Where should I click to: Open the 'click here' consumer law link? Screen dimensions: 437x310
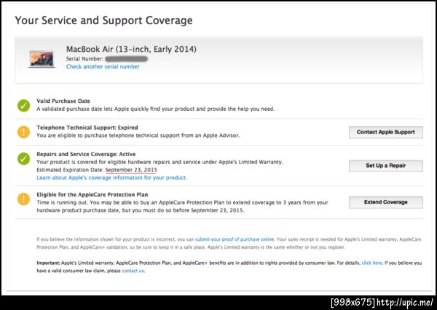click(x=371, y=263)
